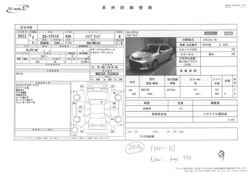Select the W1 mark on the right side
Viewport: 251px width, 177px height.
click(x=114, y=103)
